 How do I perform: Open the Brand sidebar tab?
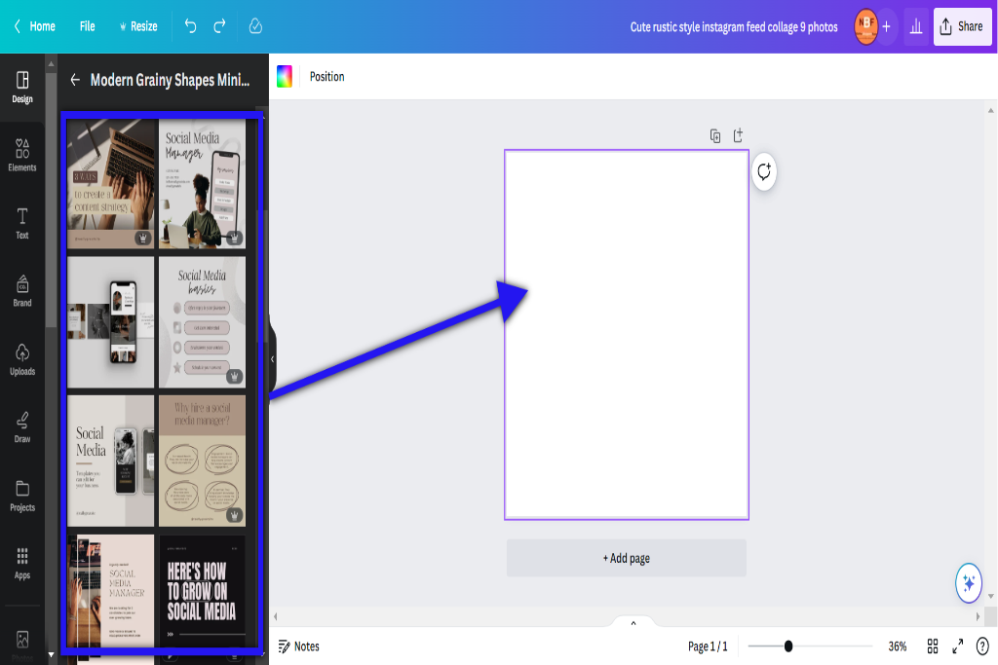click(x=22, y=291)
